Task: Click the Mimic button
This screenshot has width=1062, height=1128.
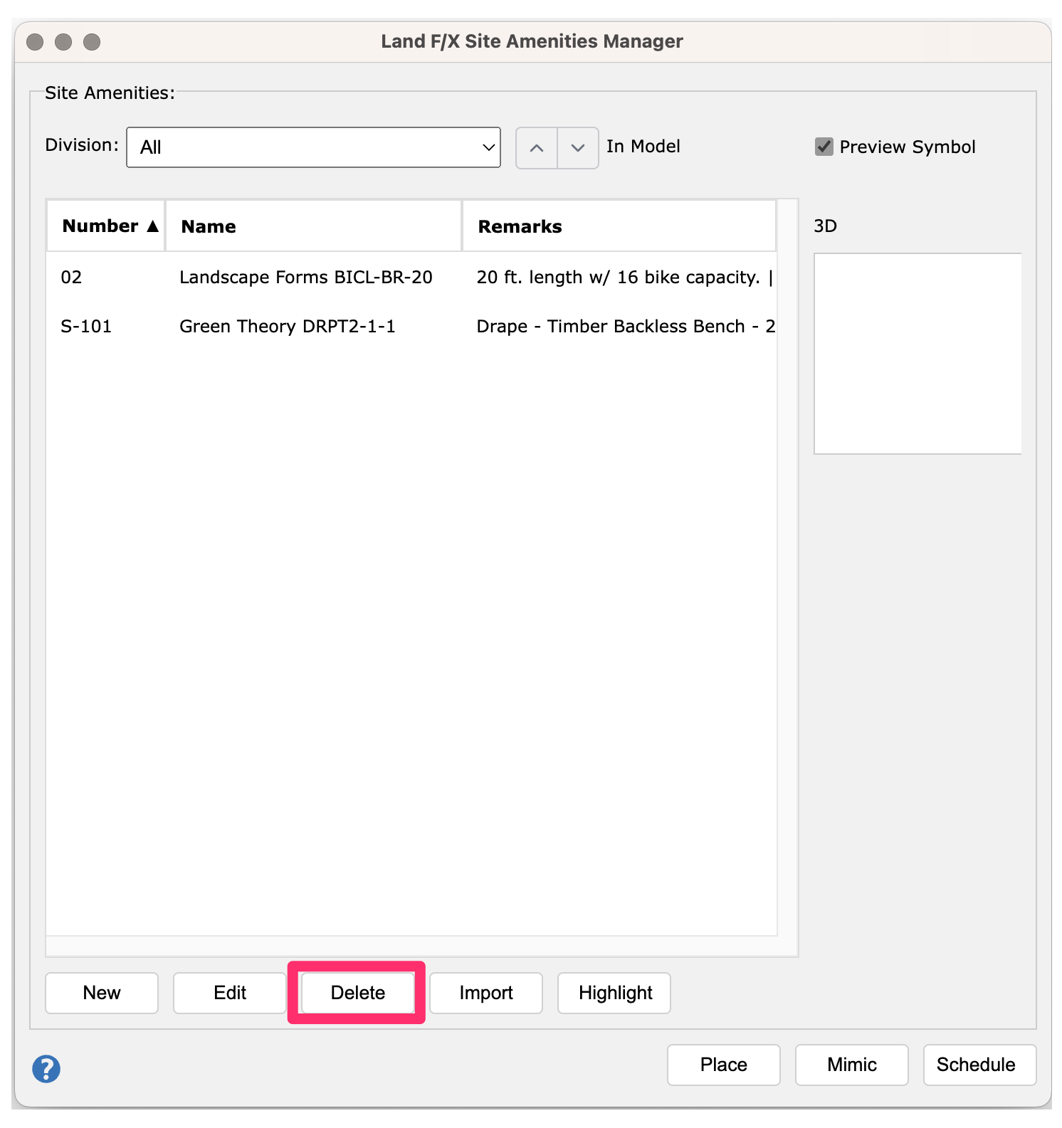Action: tap(851, 1065)
